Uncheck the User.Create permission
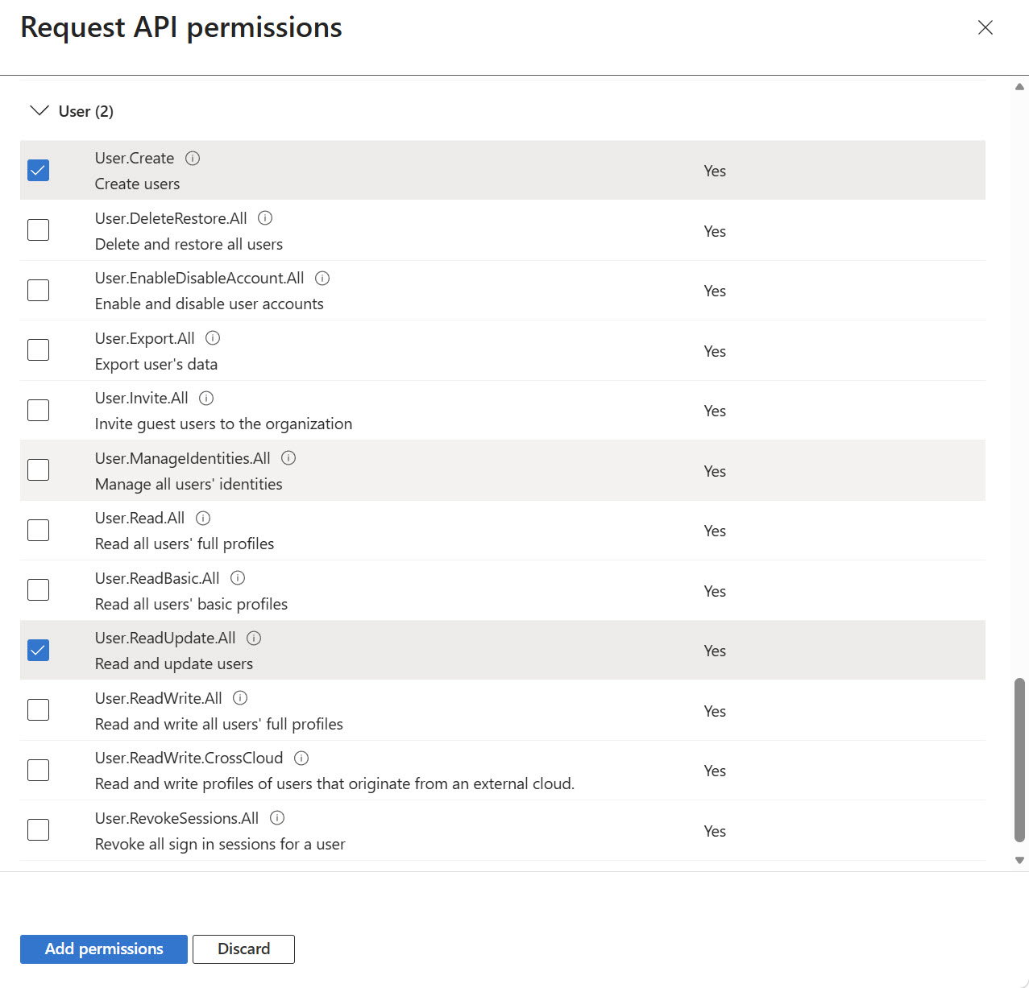 point(38,170)
